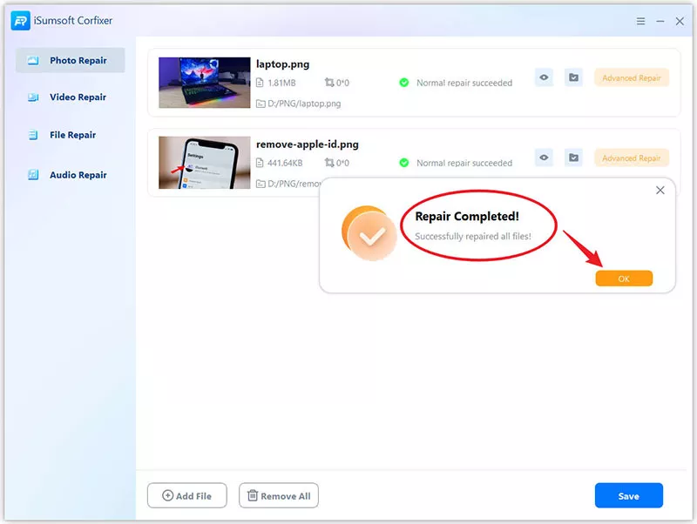This screenshot has width=697, height=524.
Task: Open the hamburger menu in title bar
Action: click(640, 21)
